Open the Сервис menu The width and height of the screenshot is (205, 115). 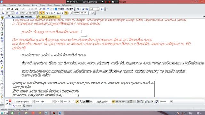tap(43, 5)
